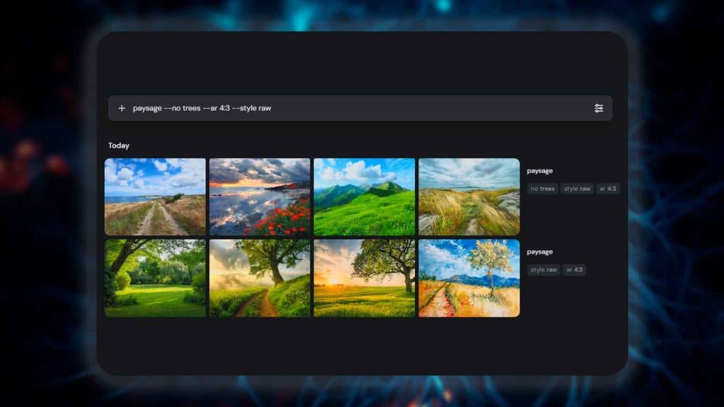Select the 'no trees' parameter tag
Screen dimensions: 724x407
point(543,188)
